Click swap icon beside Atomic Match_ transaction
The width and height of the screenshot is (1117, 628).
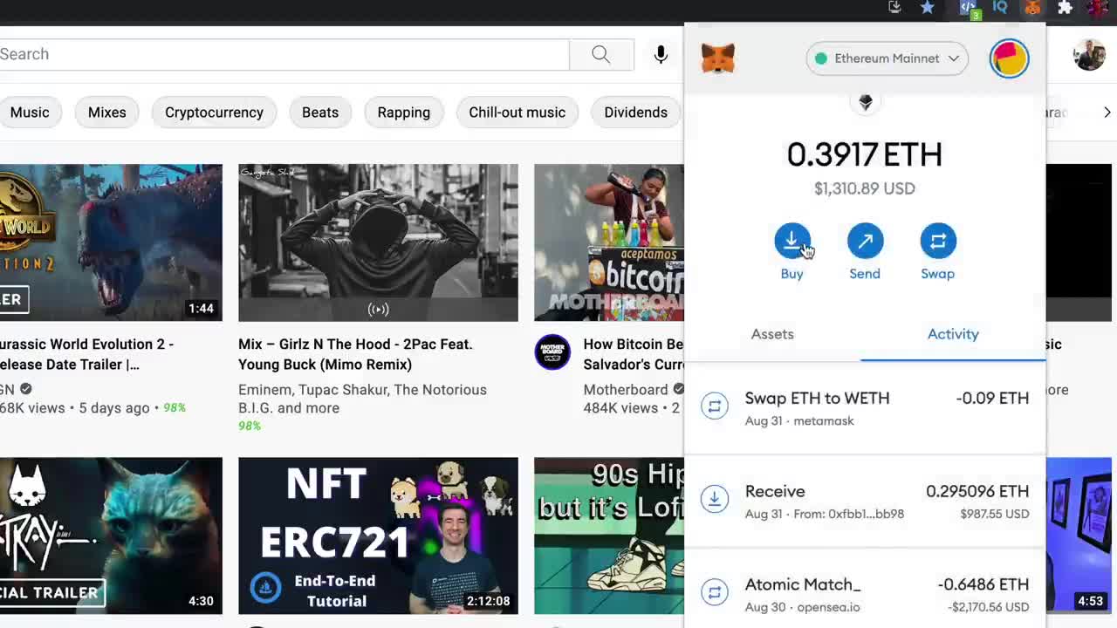[x=714, y=592]
